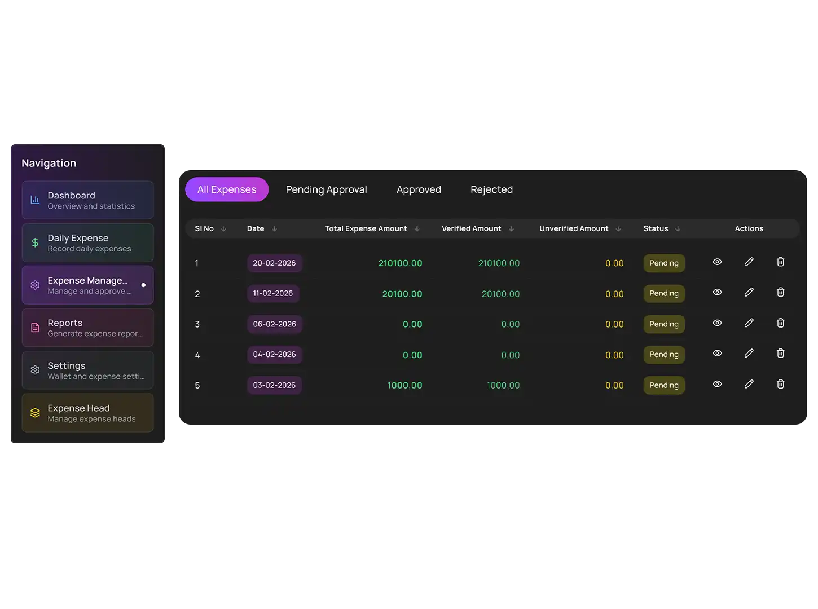Click Pending status badge for 04-02-2026

[664, 355]
